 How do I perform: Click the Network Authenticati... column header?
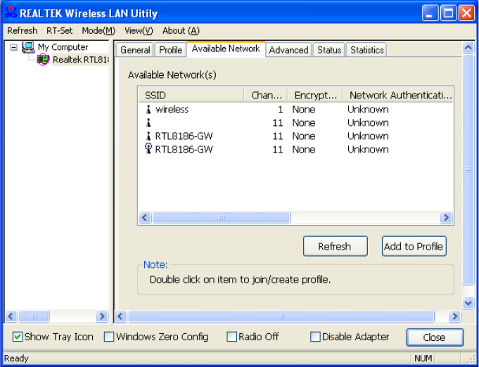(x=397, y=95)
